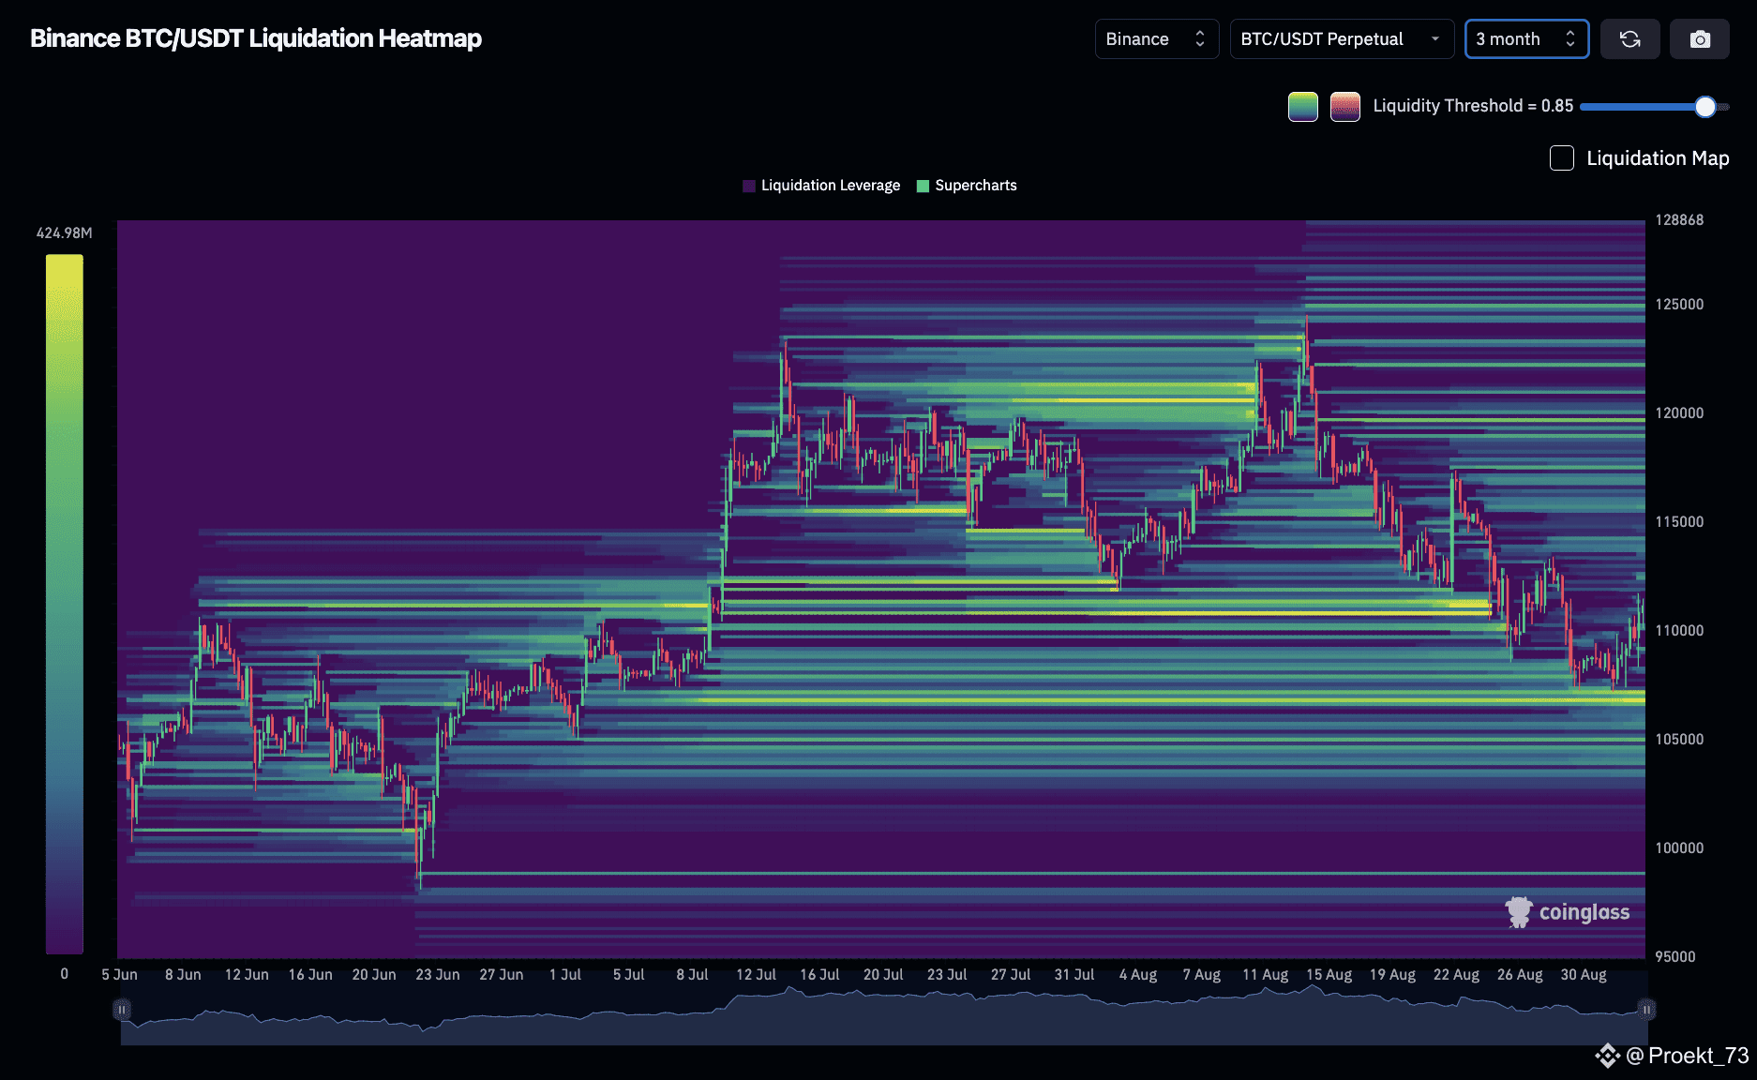Click the 12 Jul date axis label
The width and height of the screenshot is (1757, 1080).
[x=756, y=975]
